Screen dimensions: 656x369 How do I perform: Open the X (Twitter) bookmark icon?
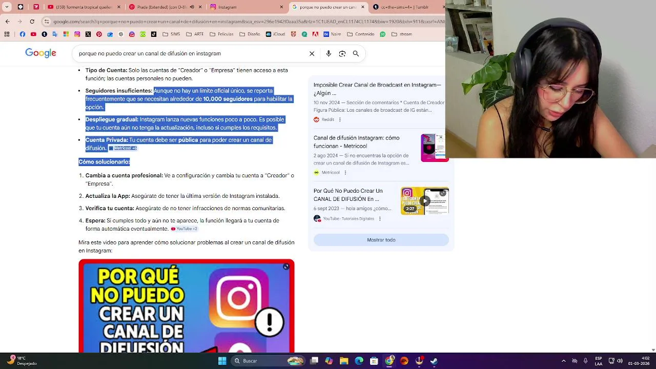click(x=88, y=34)
